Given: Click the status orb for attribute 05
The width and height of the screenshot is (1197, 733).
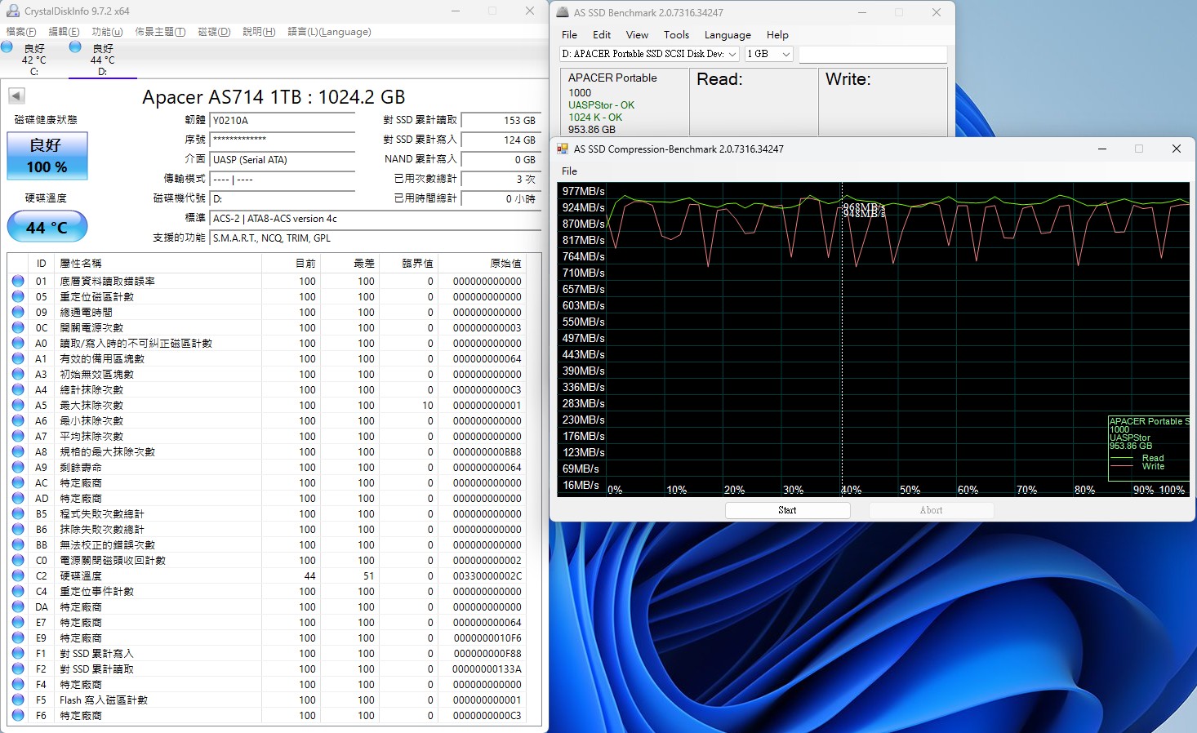Looking at the screenshot, I should pos(18,296).
